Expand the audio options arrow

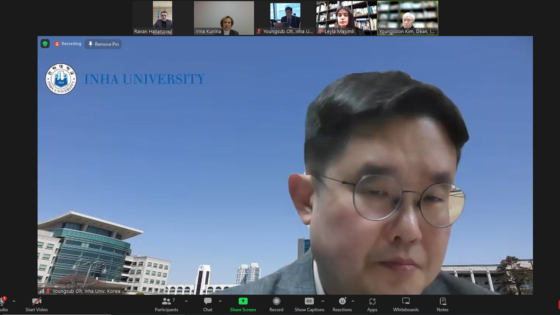pyautogui.click(x=14, y=301)
